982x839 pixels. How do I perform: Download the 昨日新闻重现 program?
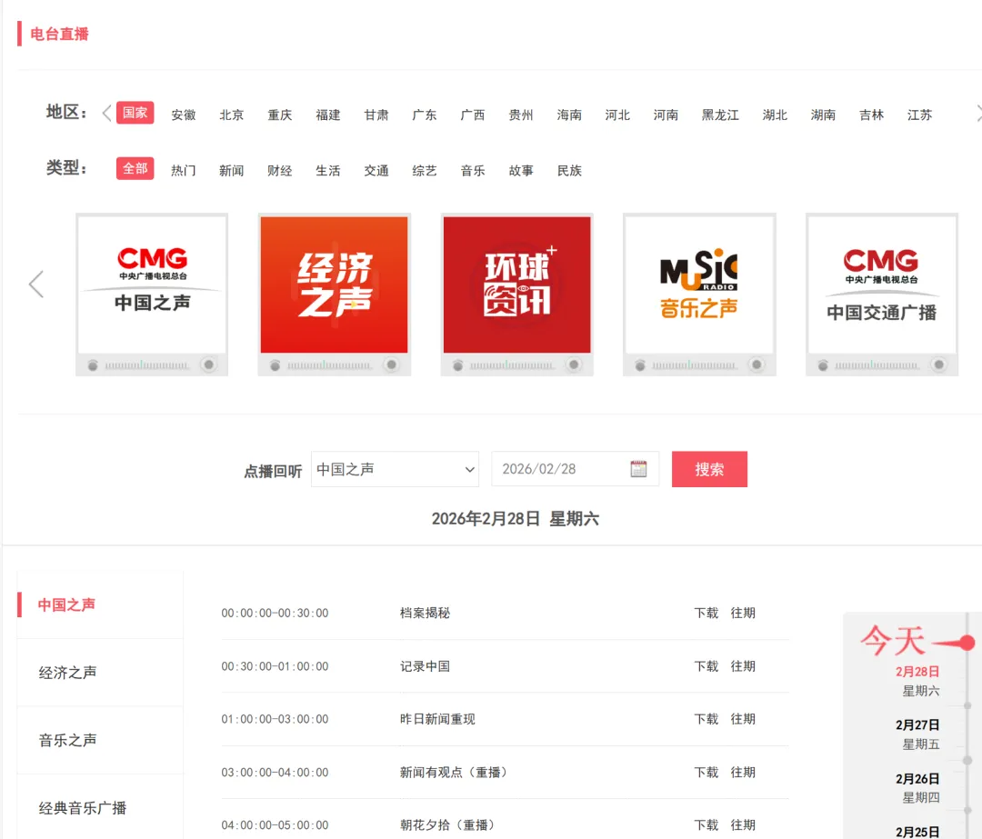point(706,719)
